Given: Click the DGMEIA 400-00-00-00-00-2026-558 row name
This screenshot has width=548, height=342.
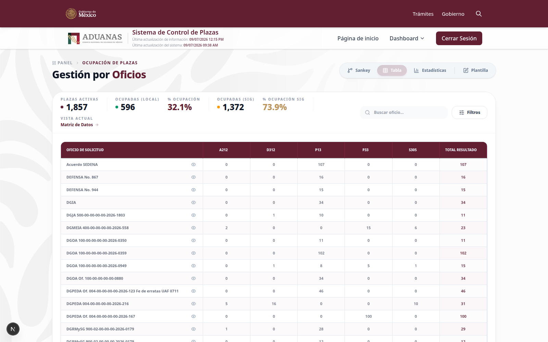Looking at the screenshot, I should [98, 228].
